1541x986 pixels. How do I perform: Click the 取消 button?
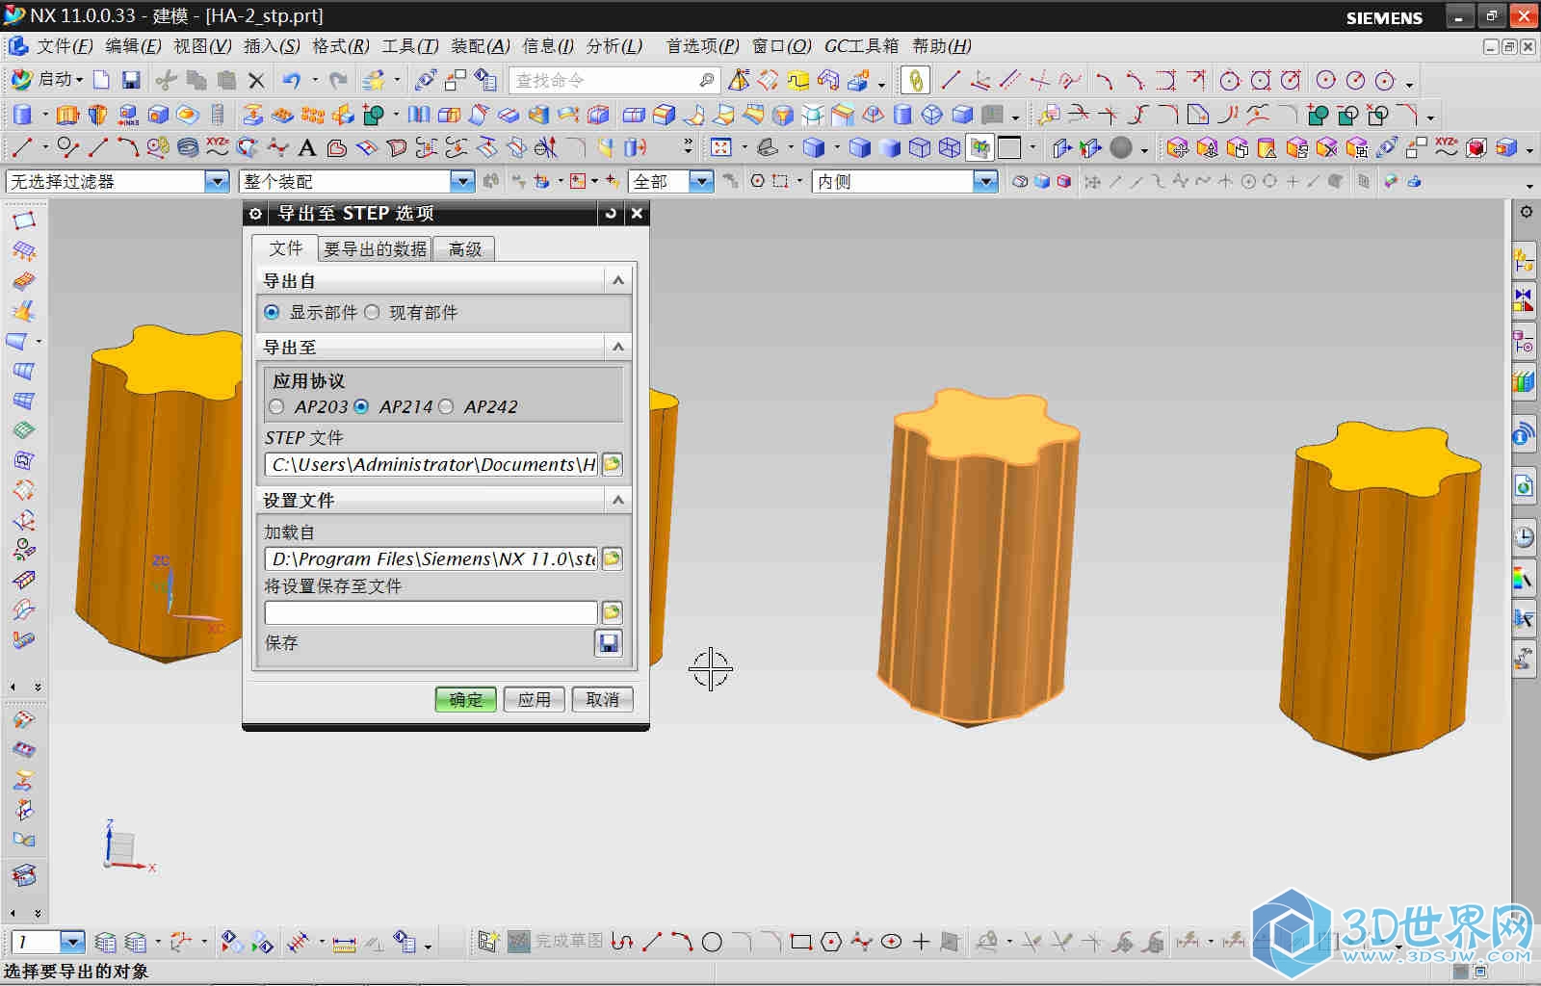pos(603,700)
